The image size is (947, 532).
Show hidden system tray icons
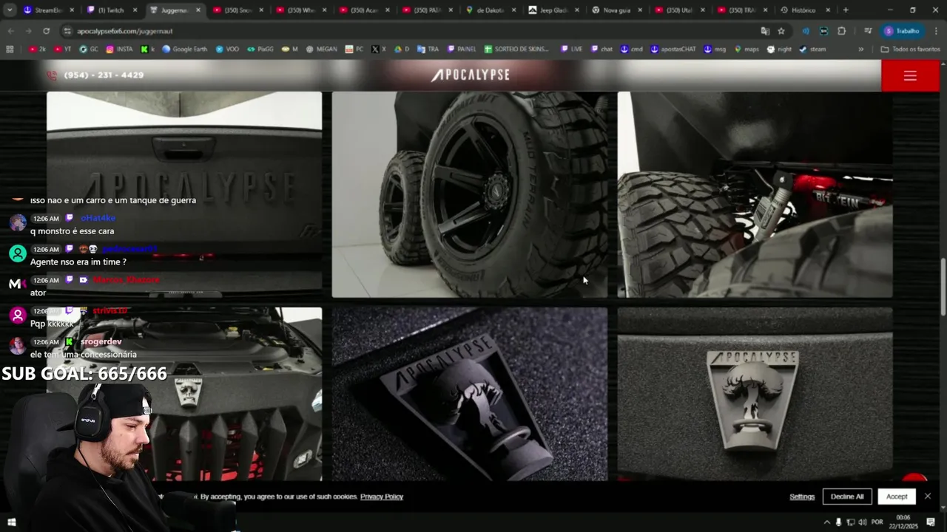click(826, 522)
